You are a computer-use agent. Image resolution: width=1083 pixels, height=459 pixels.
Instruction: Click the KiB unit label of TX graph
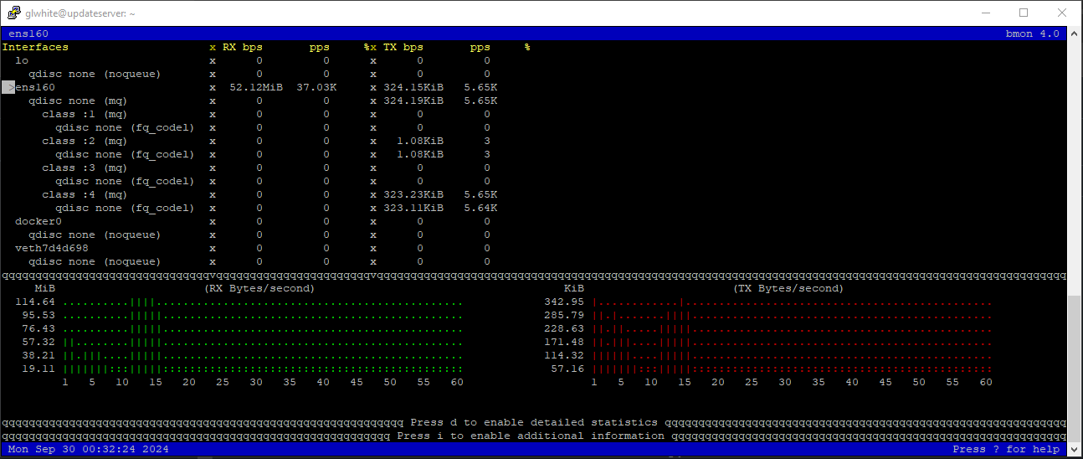coord(574,288)
